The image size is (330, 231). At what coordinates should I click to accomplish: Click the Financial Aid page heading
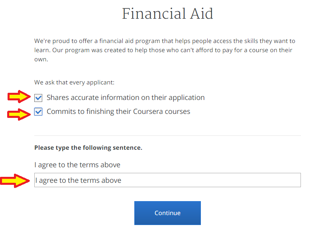coord(167,14)
